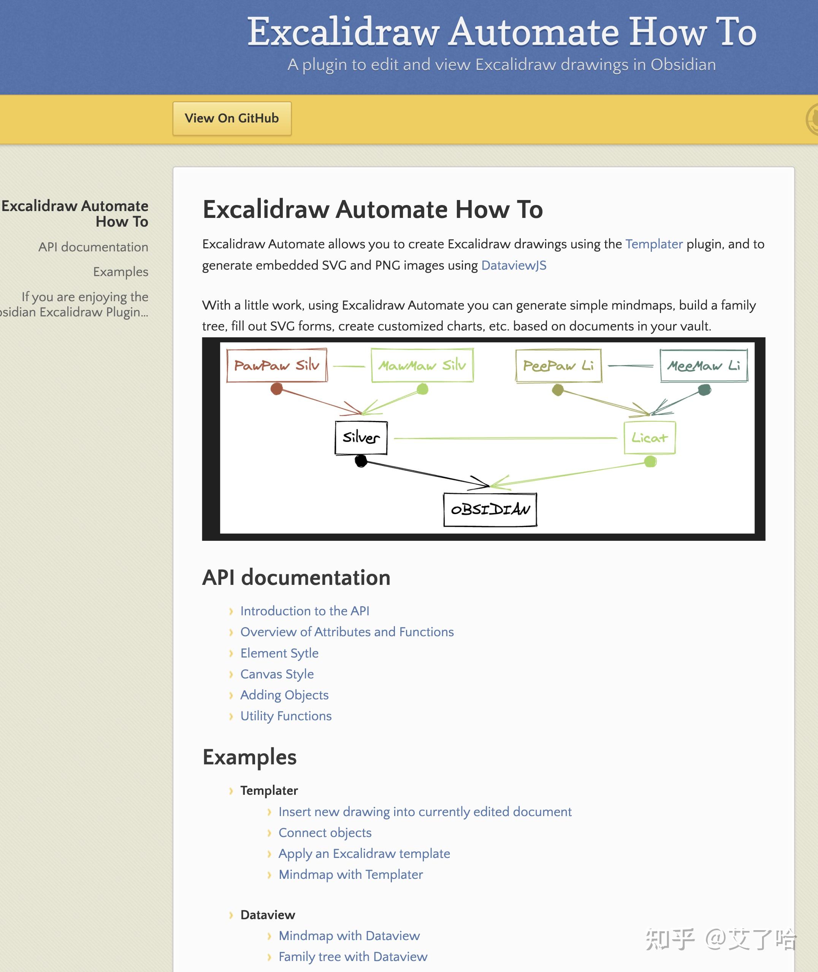Click the Excalidraw Automate How To header title
The image size is (818, 972).
tap(501, 32)
